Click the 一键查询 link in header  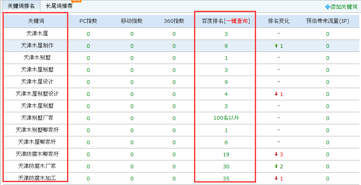237,21
